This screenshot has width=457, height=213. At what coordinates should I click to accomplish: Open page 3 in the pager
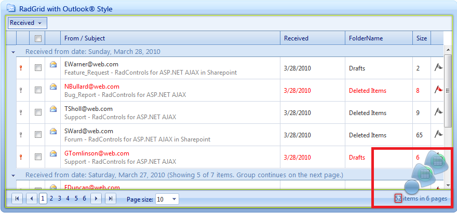[x=59, y=198]
